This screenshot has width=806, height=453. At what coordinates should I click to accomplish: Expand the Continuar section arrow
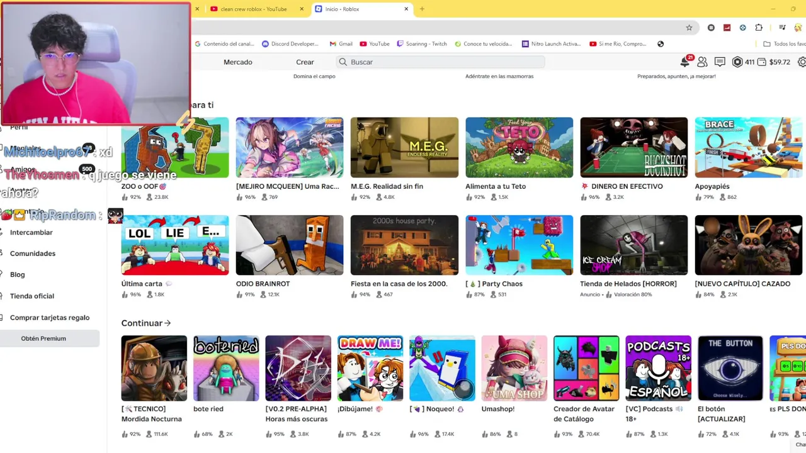[167, 323]
